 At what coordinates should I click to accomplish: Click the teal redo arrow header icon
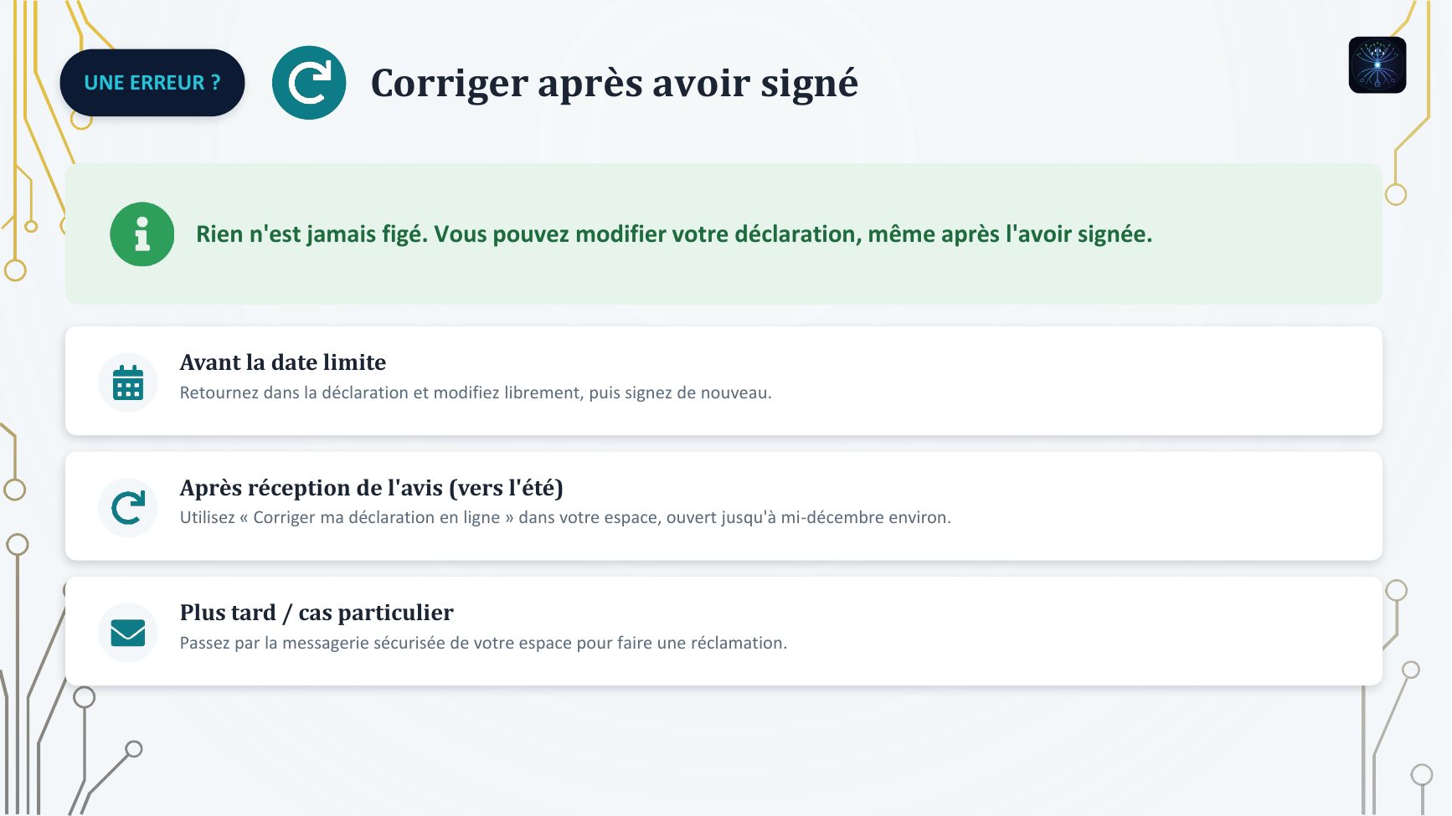(309, 83)
